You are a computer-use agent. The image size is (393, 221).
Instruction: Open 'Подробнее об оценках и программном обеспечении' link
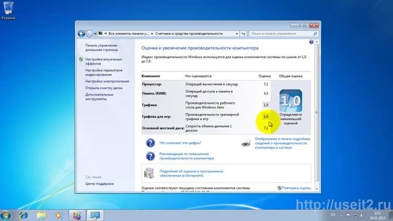click(191, 173)
